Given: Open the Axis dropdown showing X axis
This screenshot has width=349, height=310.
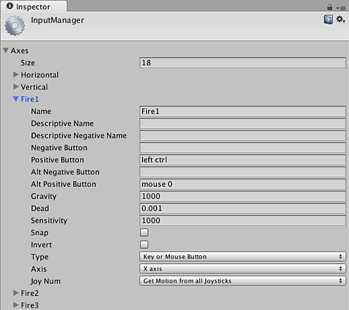Looking at the screenshot, I should [243, 269].
